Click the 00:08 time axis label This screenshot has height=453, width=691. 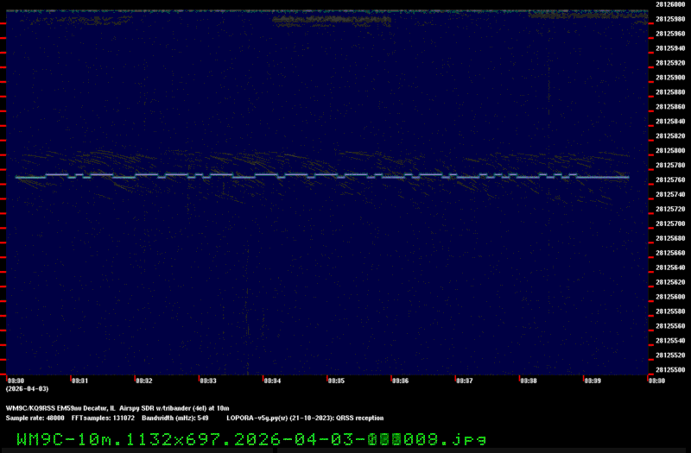pyautogui.click(x=527, y=380)
